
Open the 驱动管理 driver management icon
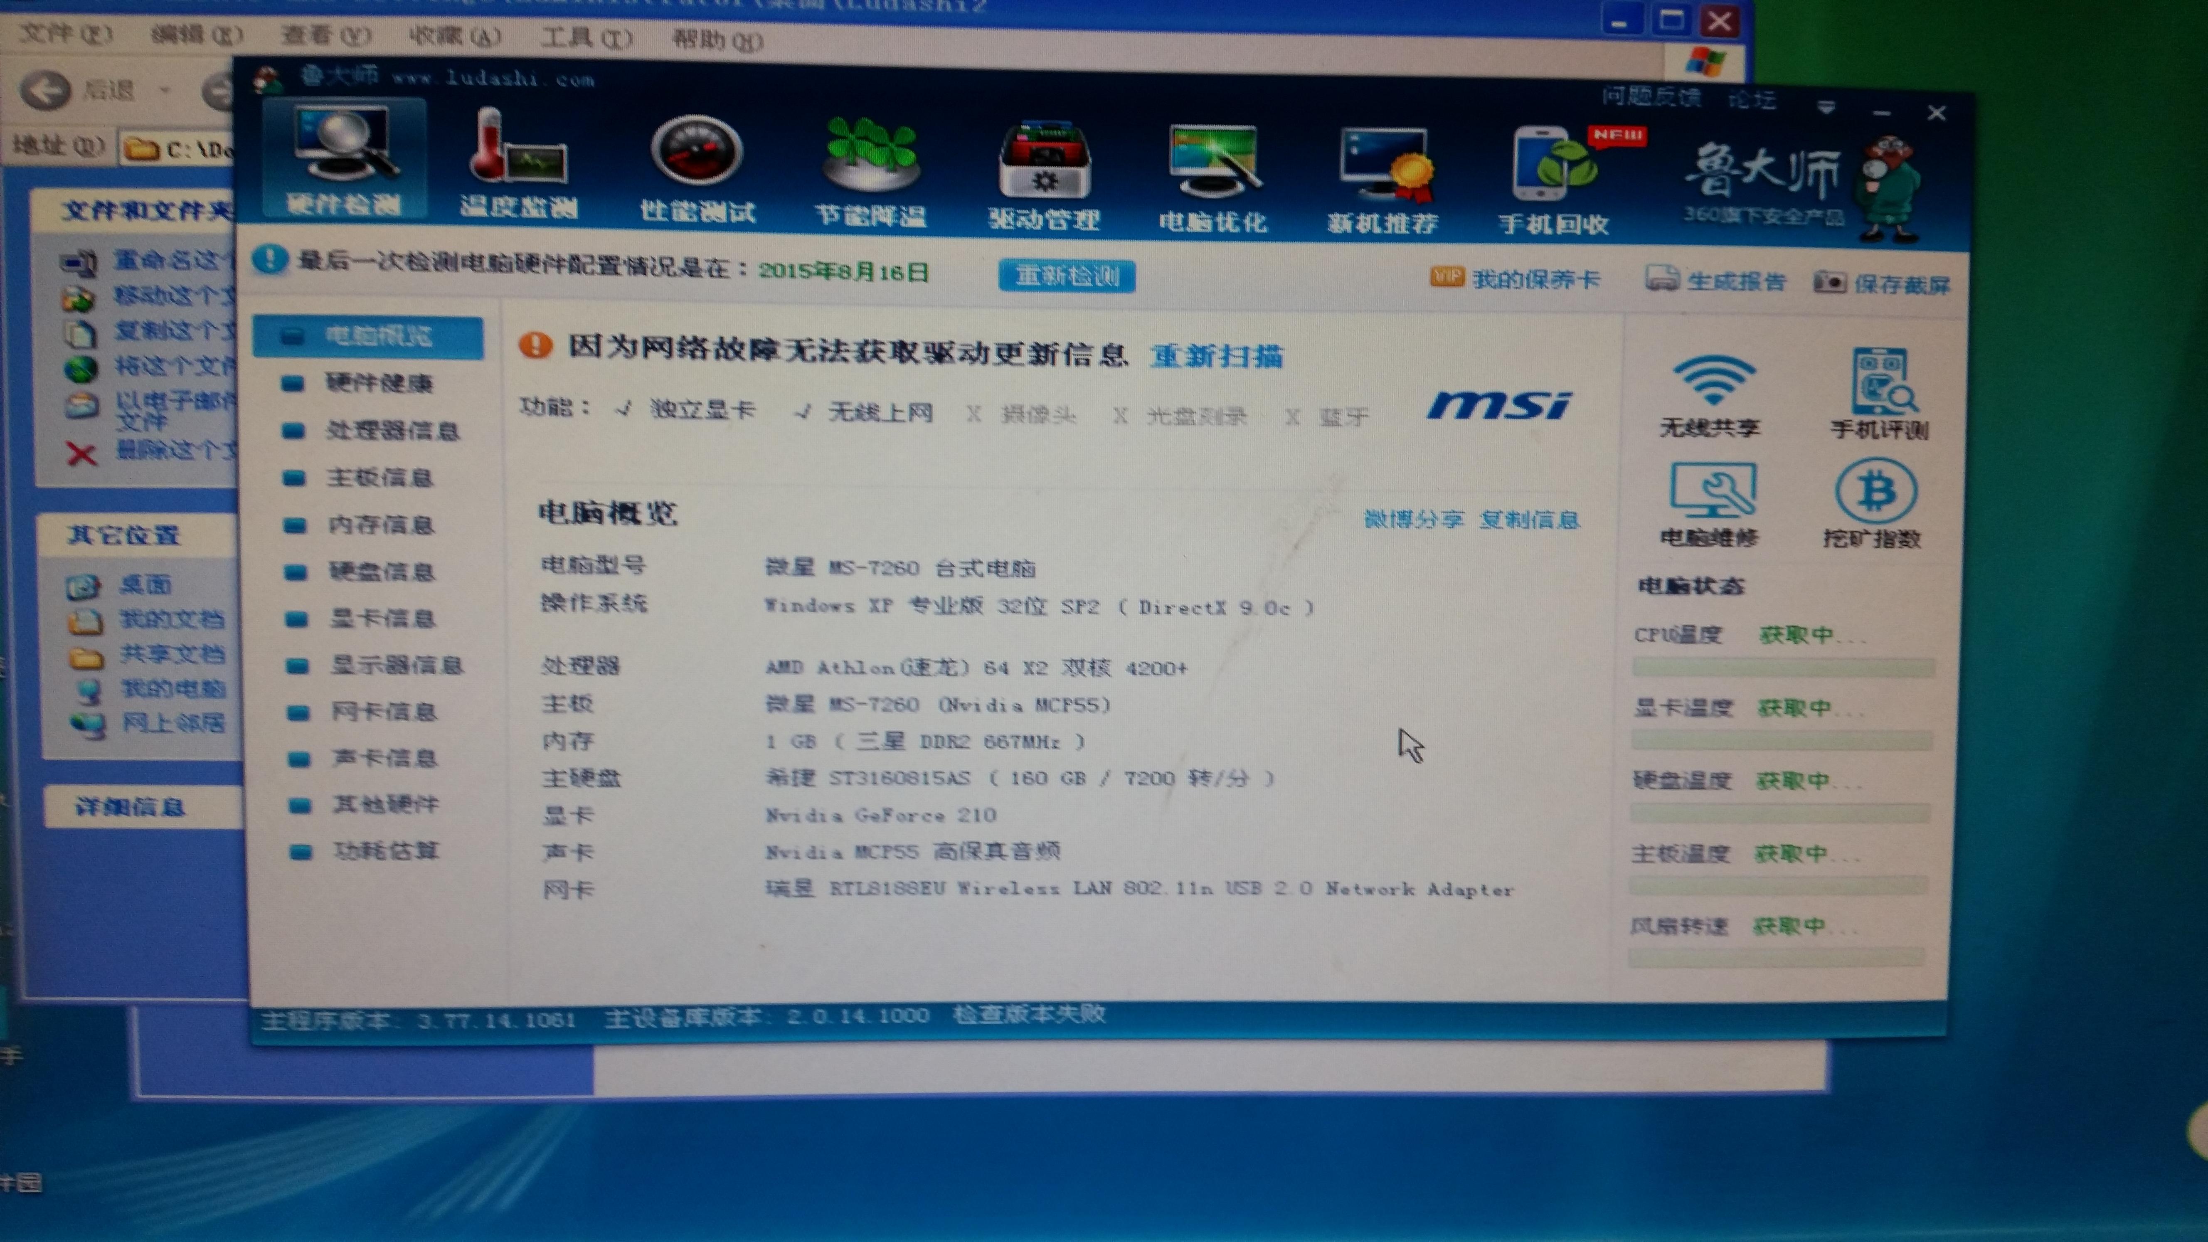point(1044,176)
